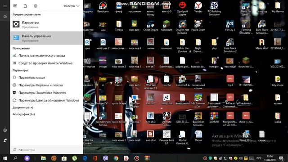Open the notification center icon
The height and width of the screenshot is (162, 288).
tap(281, 158)
